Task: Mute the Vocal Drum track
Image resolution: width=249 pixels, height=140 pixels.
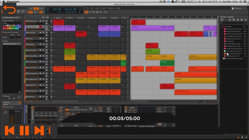Action: (x=46, y=68)
